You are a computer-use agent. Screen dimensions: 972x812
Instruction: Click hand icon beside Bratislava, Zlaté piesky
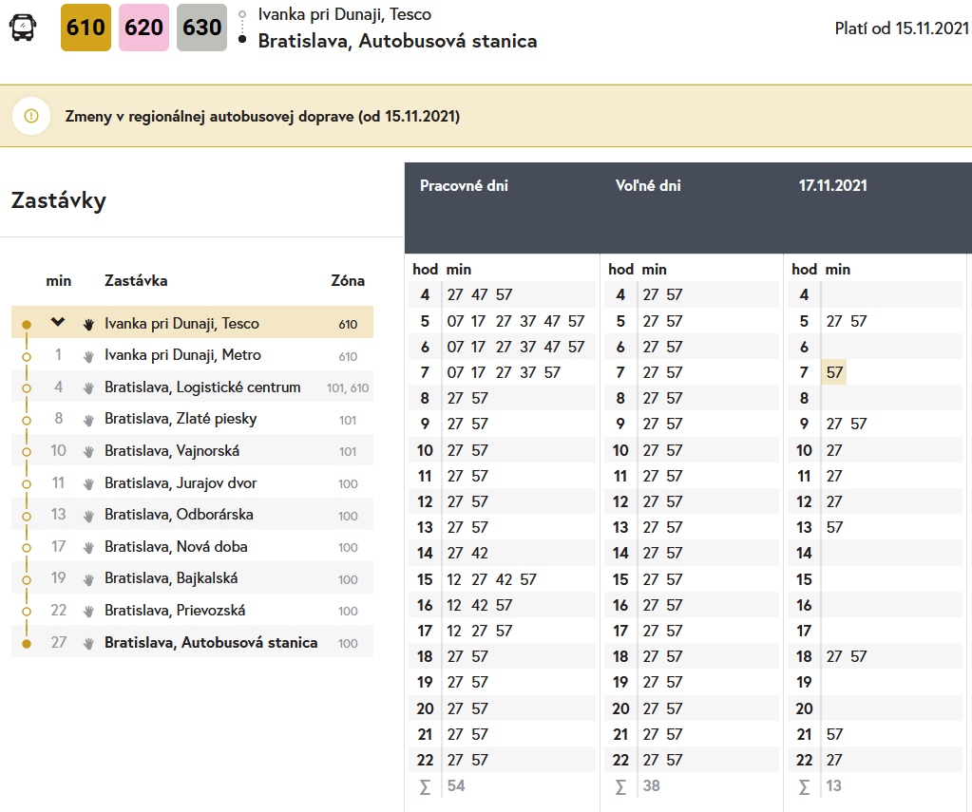coord(88,420)
